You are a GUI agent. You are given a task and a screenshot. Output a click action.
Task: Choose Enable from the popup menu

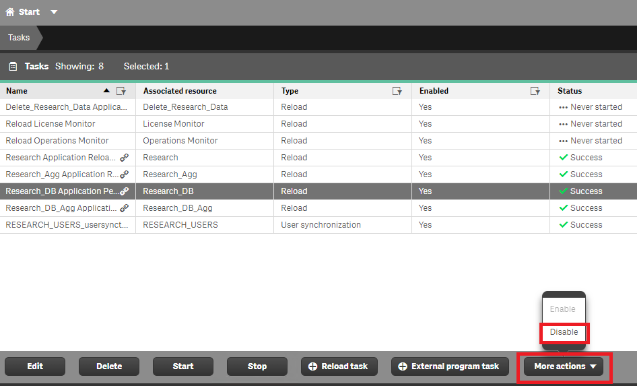coord(563,309)
